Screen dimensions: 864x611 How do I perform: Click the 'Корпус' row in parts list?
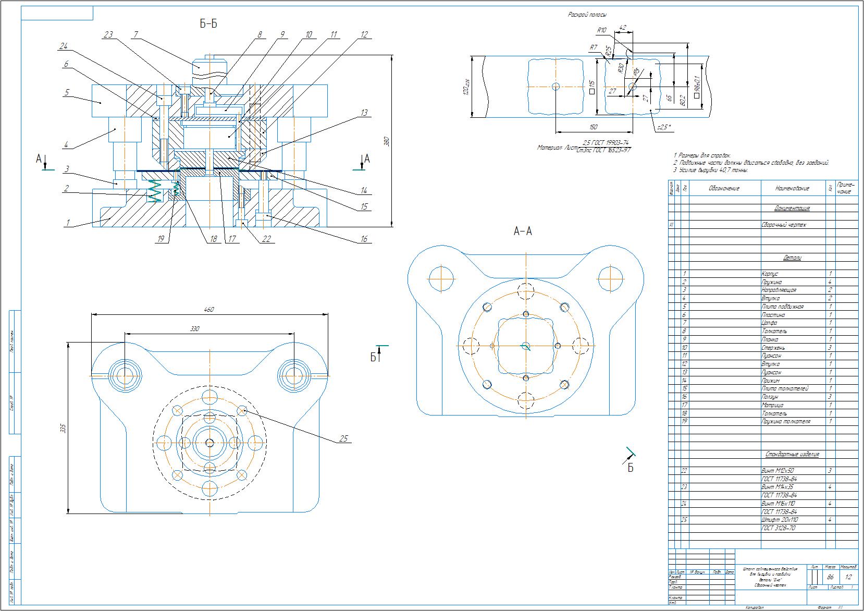769,273
